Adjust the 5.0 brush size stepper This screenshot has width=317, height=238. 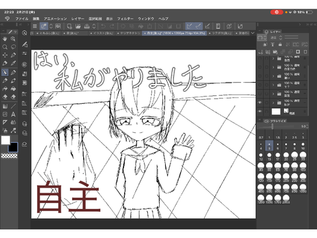[307, 126]
